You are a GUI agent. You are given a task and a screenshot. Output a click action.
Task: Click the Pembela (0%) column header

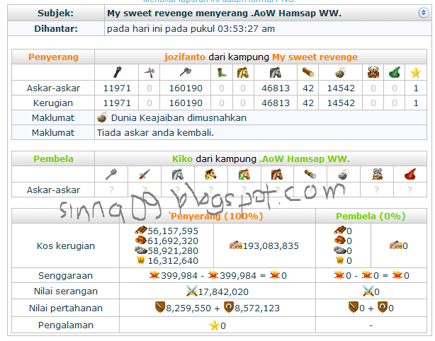click(371, 216)
